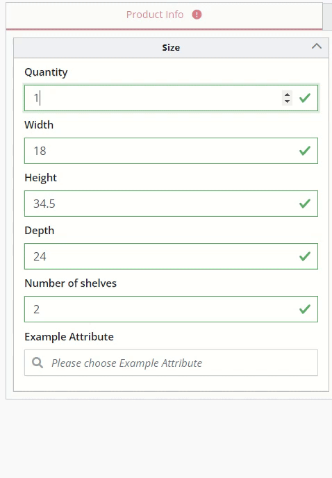Click the green checkmark in Quantity field
The width and height of the screenshot is (332, 478).
coord(304,98)
